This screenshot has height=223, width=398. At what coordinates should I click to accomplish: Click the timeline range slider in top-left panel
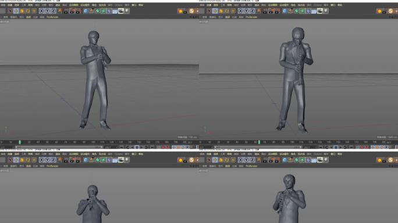59,147
